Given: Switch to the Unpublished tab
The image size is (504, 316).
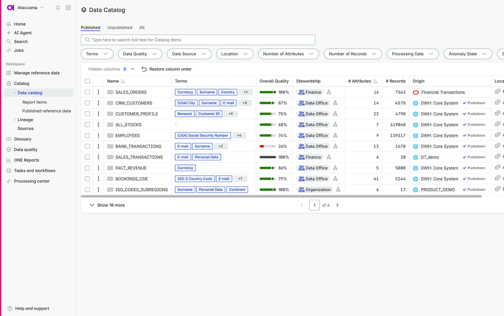Looking at the screenshot, I should tap(120, 27).
